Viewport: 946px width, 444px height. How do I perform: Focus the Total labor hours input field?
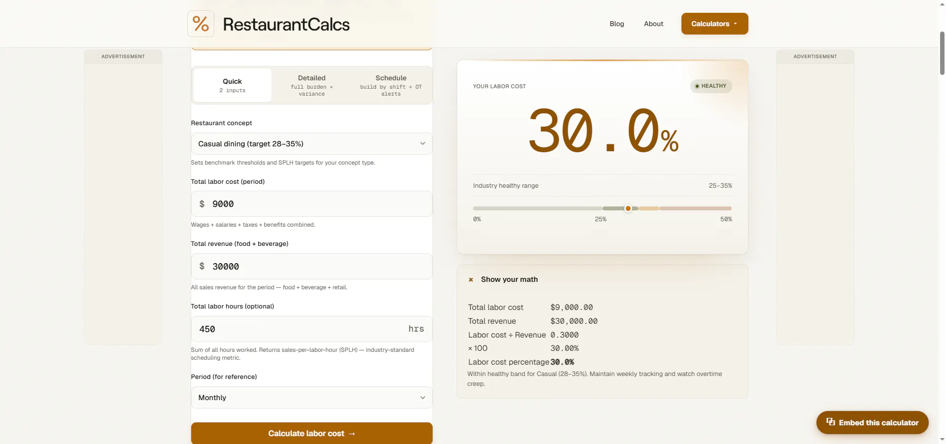point(311,329)
